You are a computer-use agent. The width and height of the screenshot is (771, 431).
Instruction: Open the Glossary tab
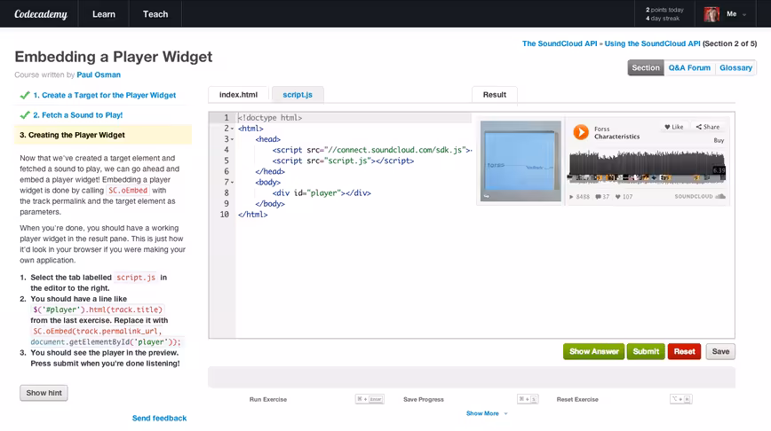click(735, 67)
